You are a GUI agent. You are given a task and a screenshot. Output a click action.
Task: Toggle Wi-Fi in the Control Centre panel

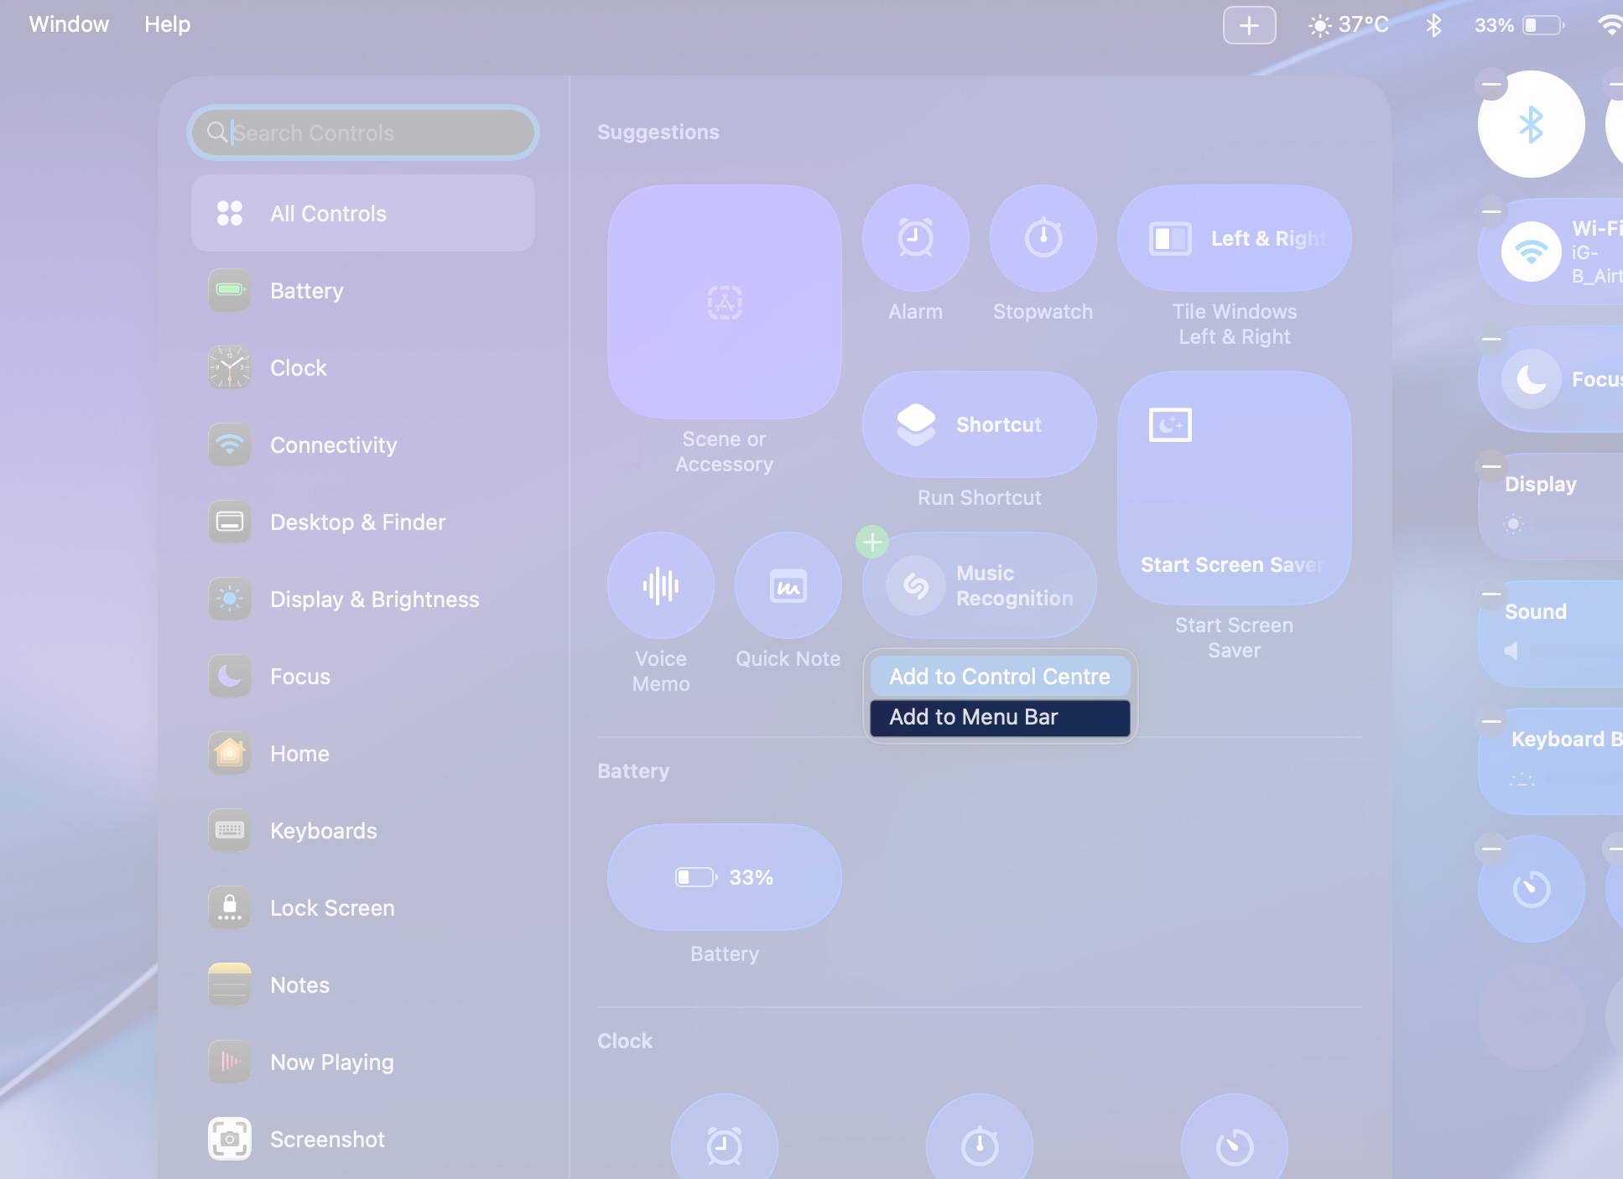click(1532, 252)
